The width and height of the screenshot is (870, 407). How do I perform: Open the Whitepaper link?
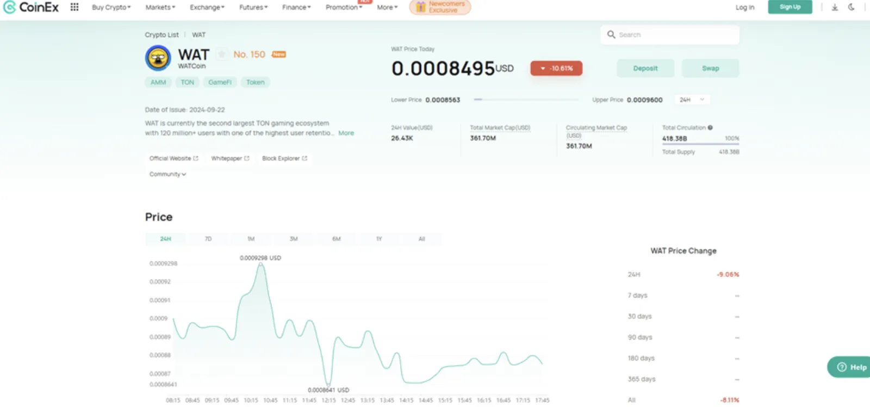click(x=230, y=158)
